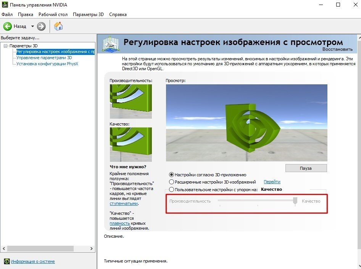The width and height of the screenshot is (361, 269).
Task: Click the Производительность preview thumbnail
Action: click(131, 101)
